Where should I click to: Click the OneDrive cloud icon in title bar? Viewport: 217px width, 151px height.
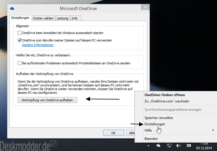click(12, 9)
